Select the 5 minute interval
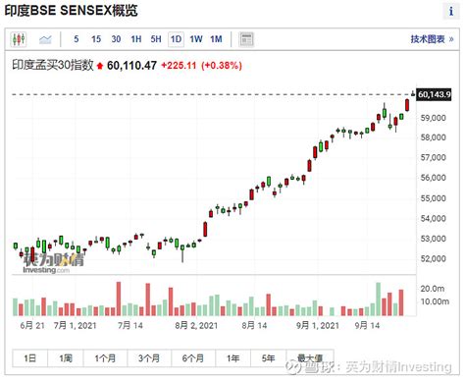Screen dimensions: 465x381 77,39
